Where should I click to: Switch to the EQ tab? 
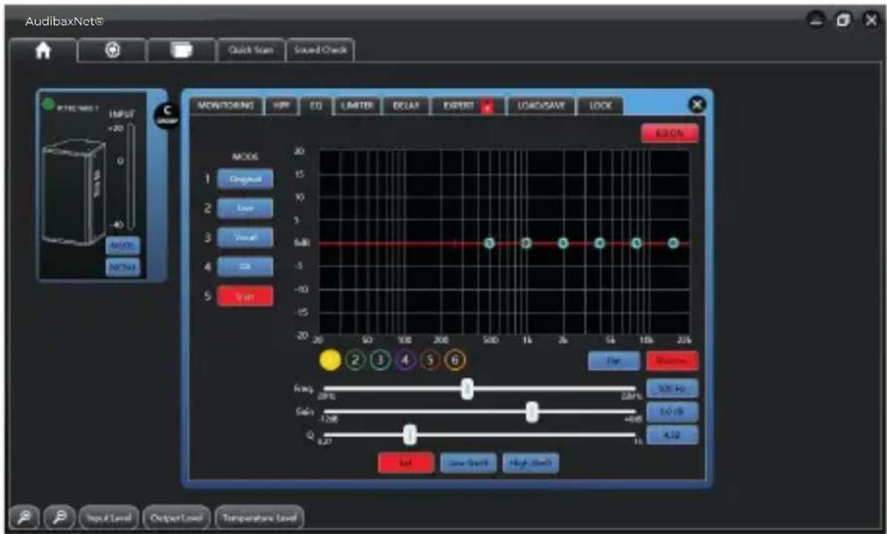pos(316,106)
